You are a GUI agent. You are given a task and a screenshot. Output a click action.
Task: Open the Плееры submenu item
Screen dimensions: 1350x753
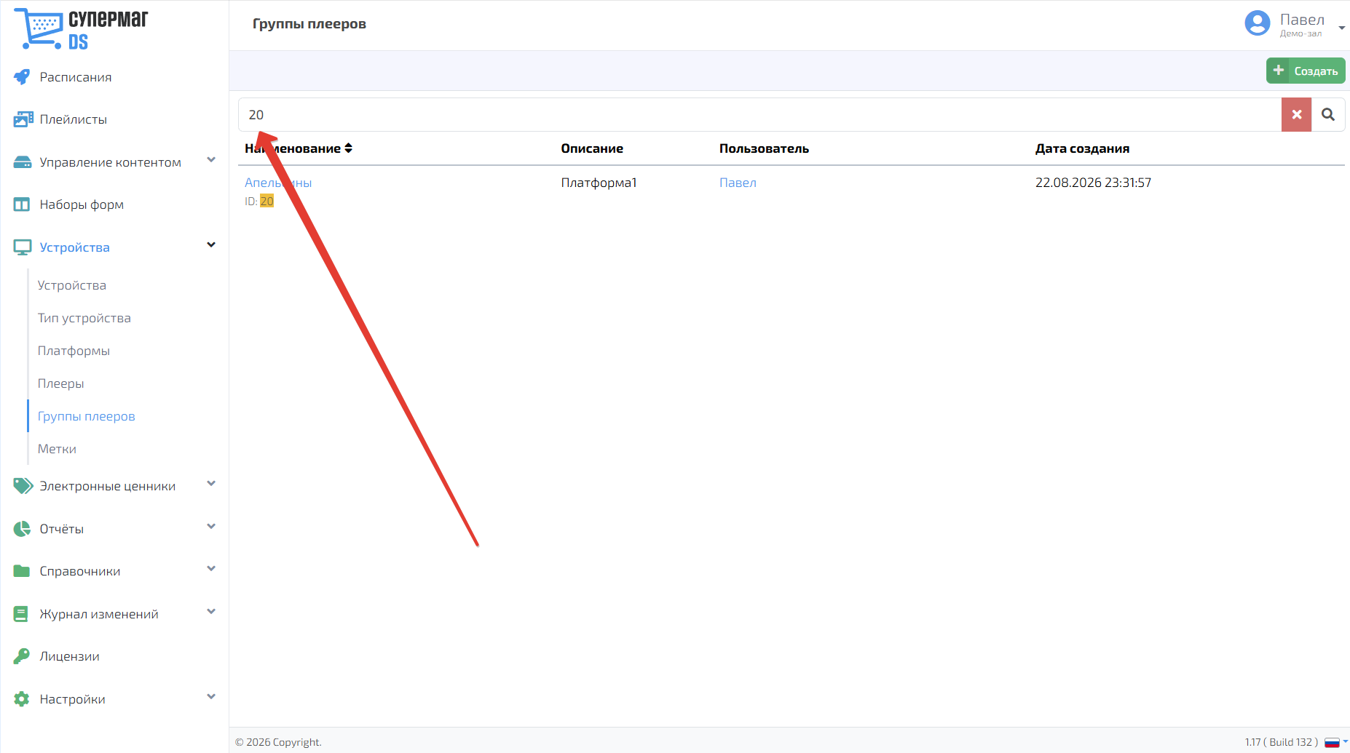(61, 383)
